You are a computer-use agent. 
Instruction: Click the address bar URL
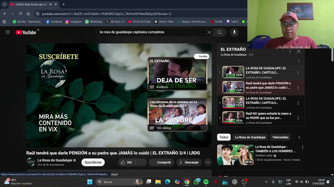(106, 14)
